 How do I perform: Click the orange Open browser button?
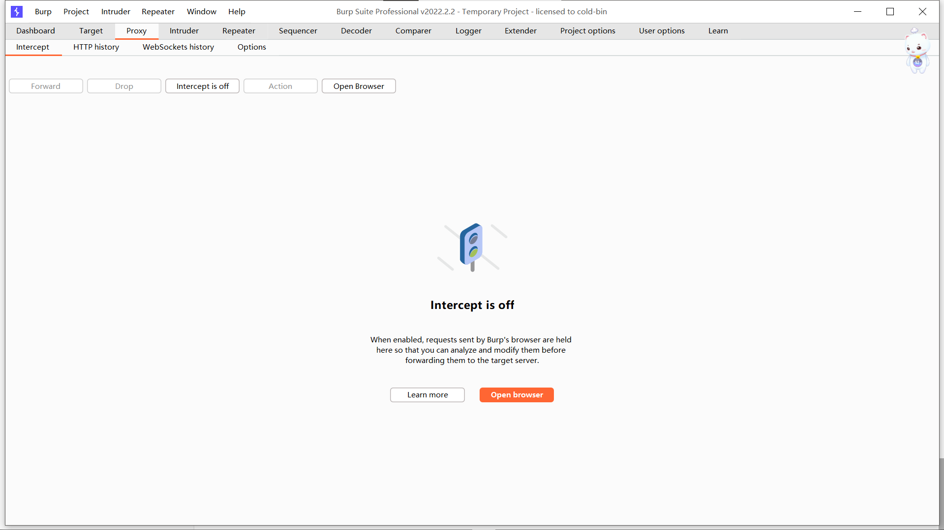(x=517, y=394)
